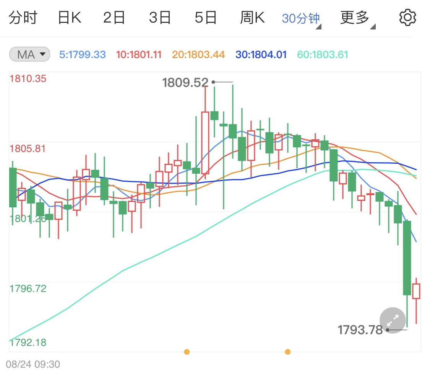Select the blue MA5 value 1799.33
The height and width of the screenshot is (373, 430).
click(82, 54)
